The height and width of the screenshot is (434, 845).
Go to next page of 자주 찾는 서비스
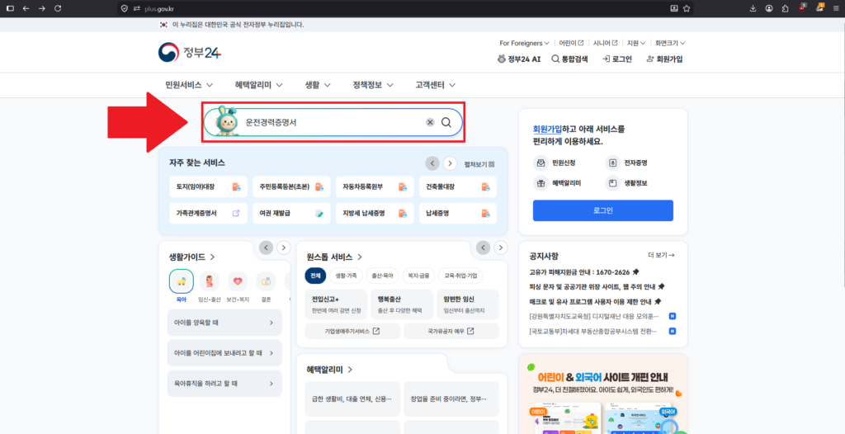coord(450,163)
